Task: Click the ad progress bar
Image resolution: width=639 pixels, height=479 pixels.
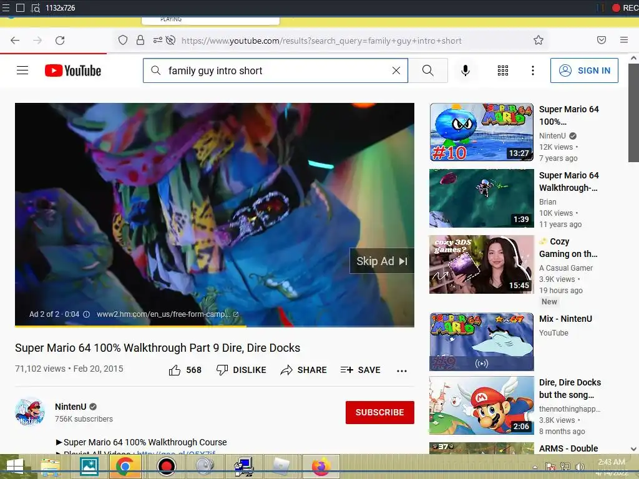Action: 215,326
